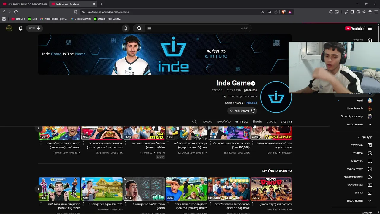Open the Brave playlist music note icon
The image size is (380, 214).
coord(346,12)
